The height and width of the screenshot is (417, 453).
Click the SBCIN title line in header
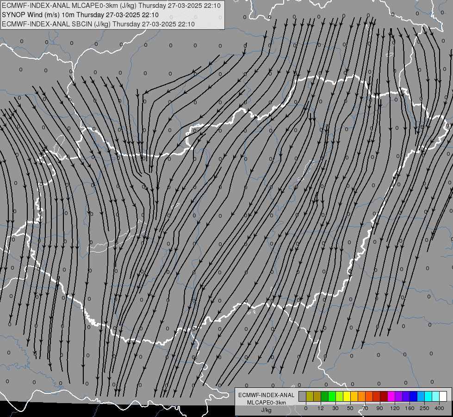(98, 24)
